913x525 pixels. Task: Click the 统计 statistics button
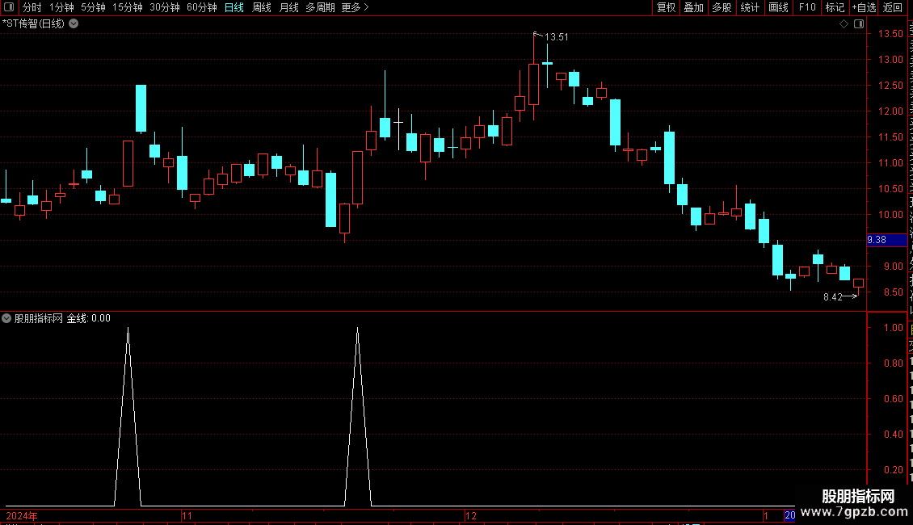click(749, 7)
